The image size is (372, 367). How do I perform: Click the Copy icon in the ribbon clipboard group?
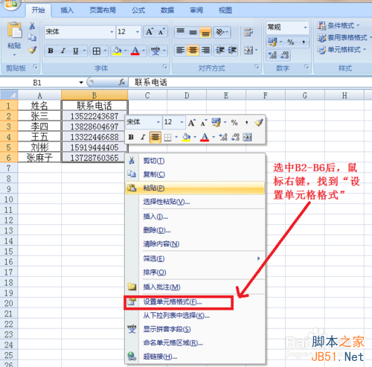point(32,38)
